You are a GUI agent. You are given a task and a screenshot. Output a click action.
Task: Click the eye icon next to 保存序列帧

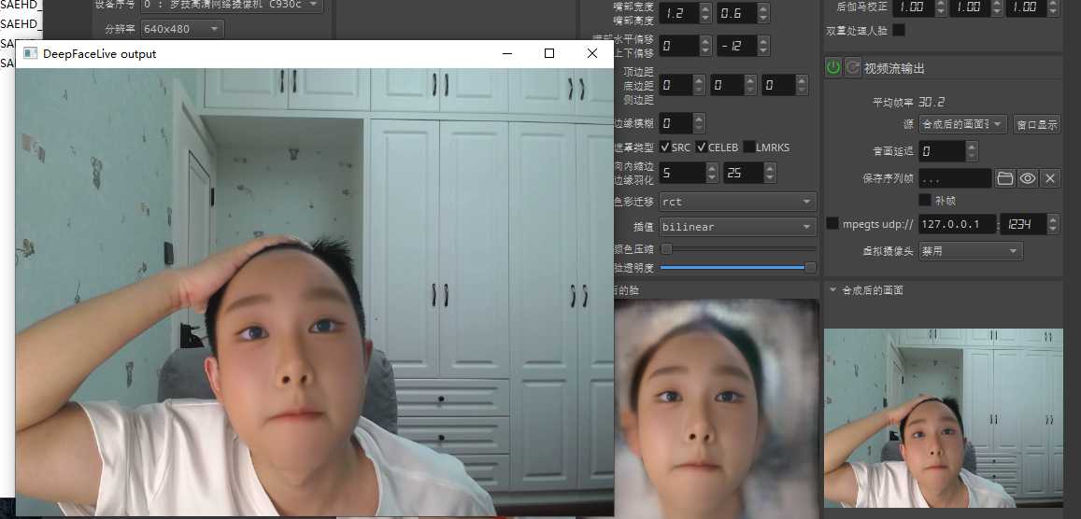pyautogui.click(x=1027, y=178)
